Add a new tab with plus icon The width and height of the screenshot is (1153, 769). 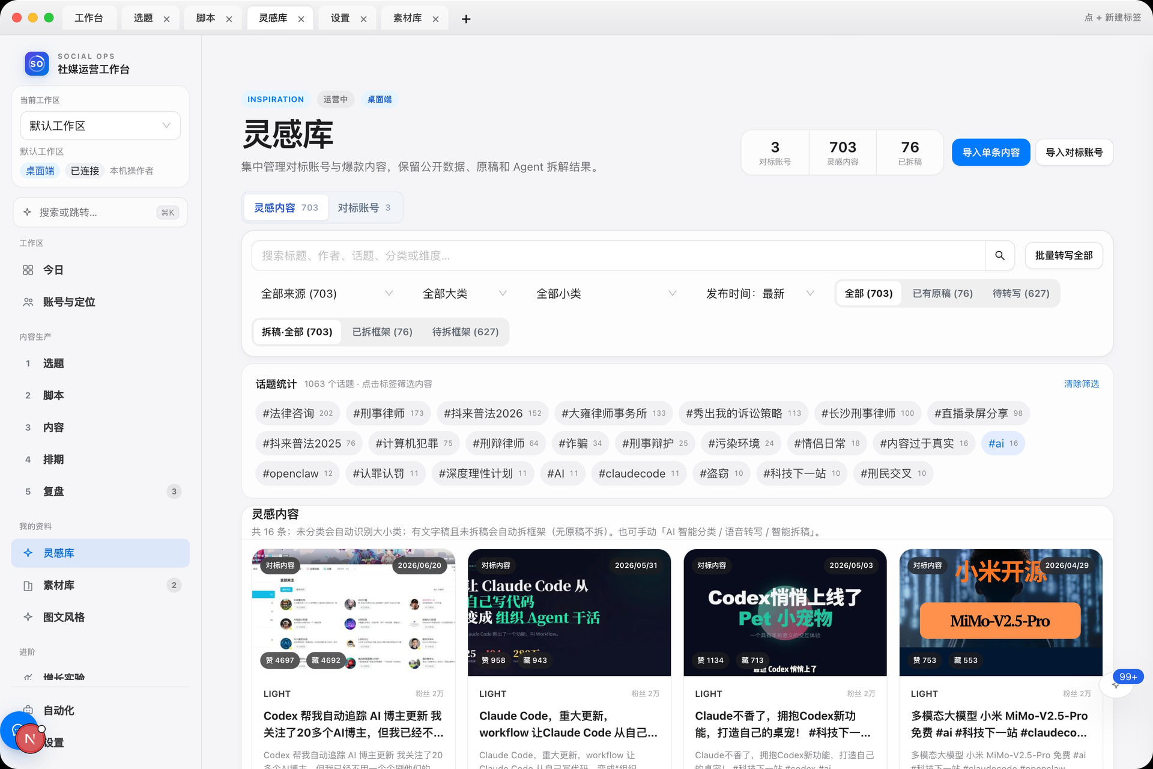pyautogui.click(x=466, y=19)
